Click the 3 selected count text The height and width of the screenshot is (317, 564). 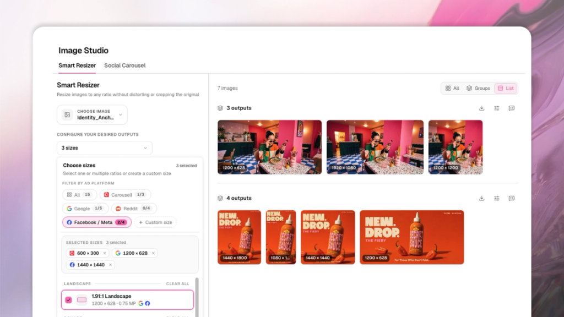[186, 166]
